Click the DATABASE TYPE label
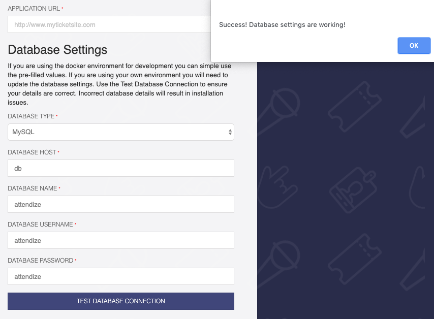Viewport: 434px width, 319px height. tap(31, 116)
